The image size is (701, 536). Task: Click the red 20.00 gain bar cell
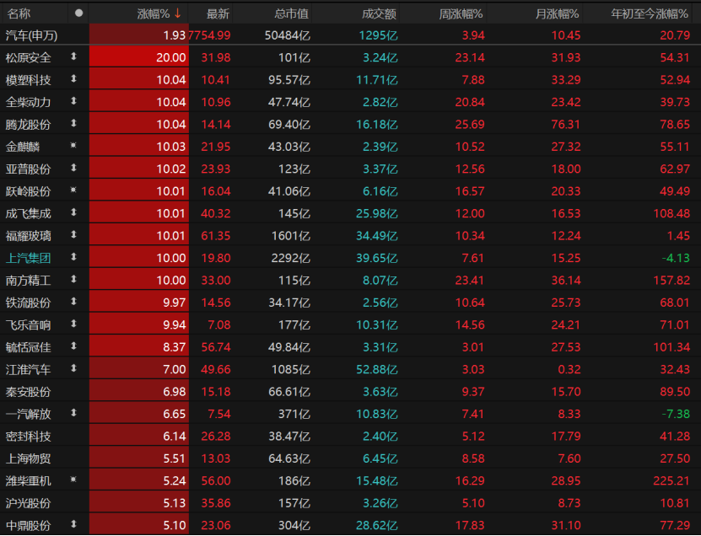click(x=138, y=57)
